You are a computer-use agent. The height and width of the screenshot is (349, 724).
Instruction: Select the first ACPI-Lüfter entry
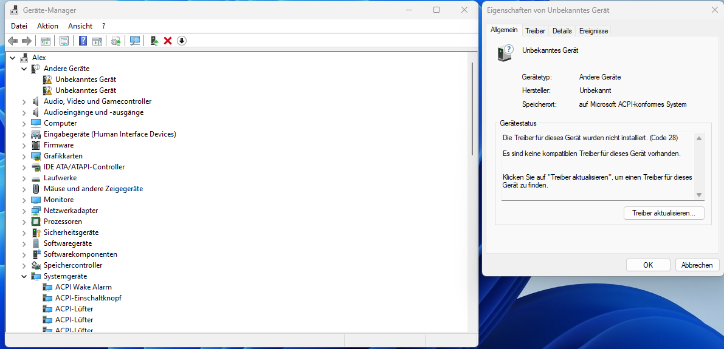[74, 309]
